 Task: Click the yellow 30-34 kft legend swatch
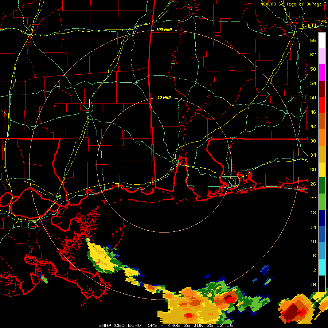322,169
